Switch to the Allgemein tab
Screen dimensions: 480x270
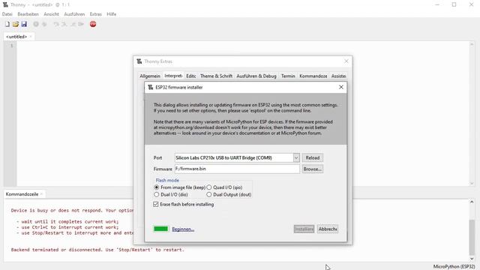point(150,76)
